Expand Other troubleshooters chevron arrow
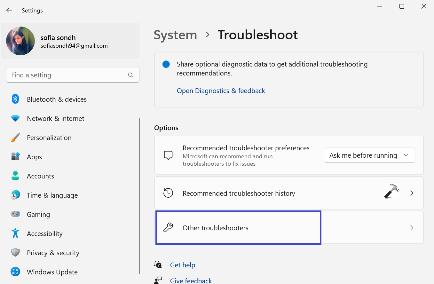This screenshot has width=434, height=284. [x=412, y=228]
